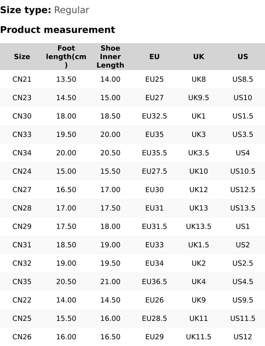Click the US13.5 cell
265x346 pixels.
[243, 208]
